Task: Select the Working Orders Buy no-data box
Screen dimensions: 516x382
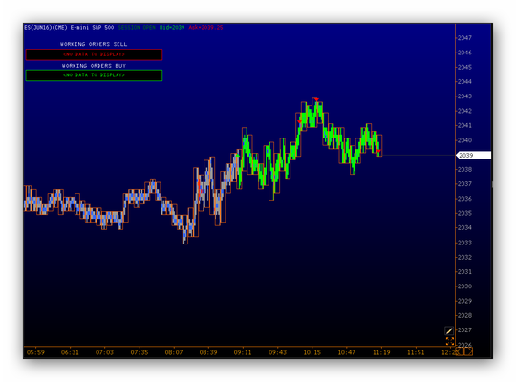Action: pos(94,75)
